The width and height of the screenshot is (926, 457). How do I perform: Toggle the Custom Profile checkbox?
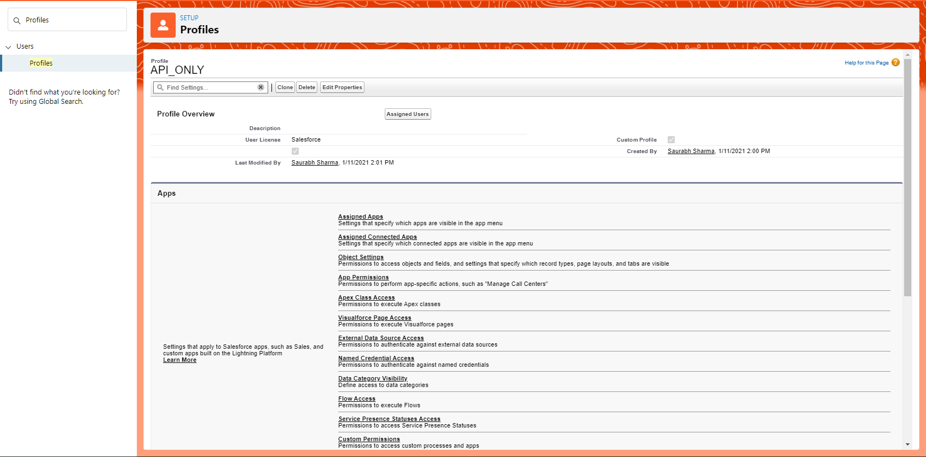coord(671,140)
